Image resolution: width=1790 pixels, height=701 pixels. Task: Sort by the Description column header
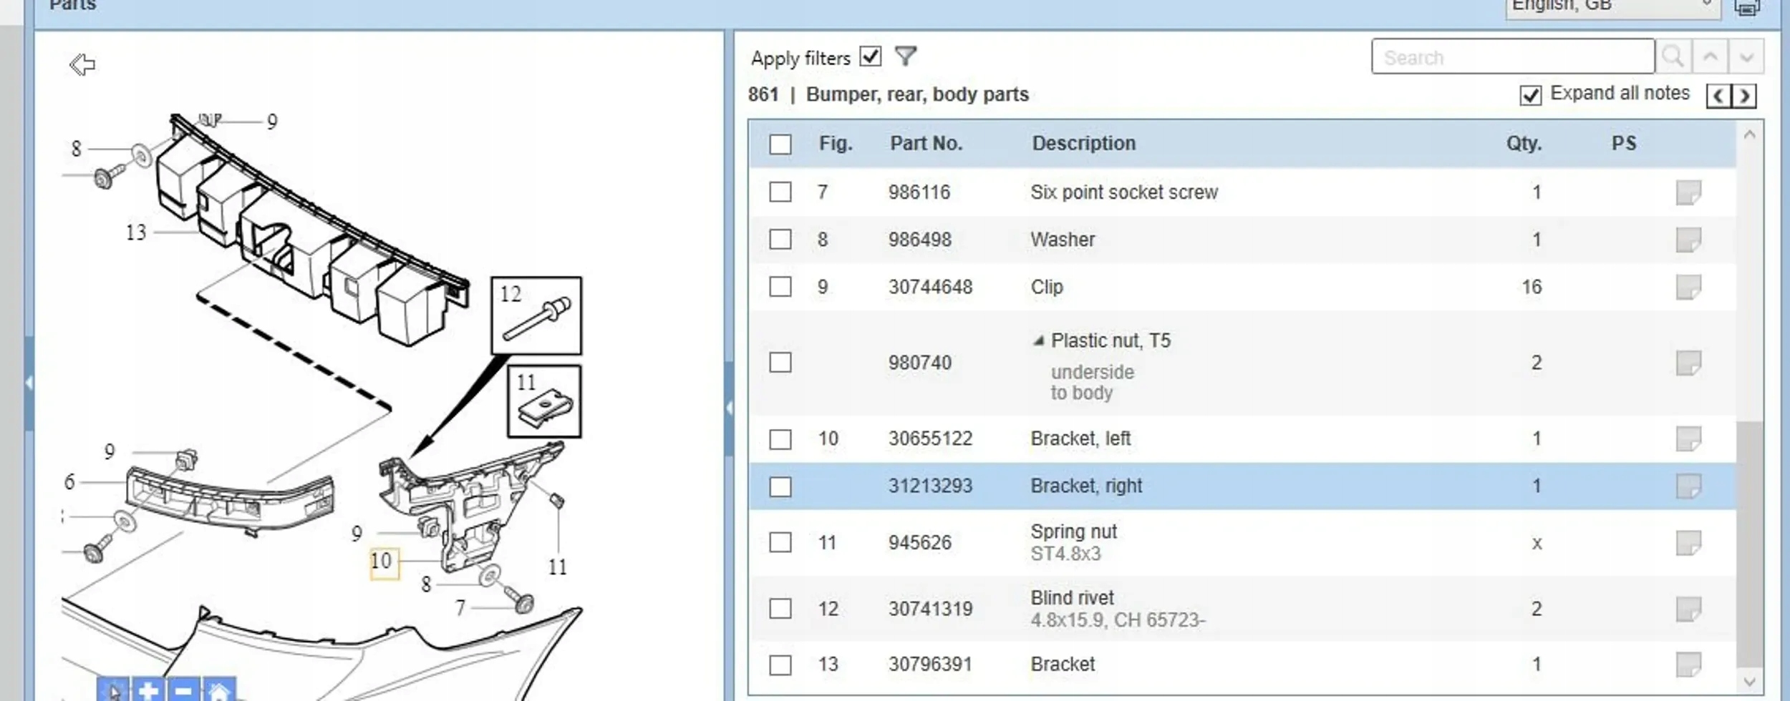tap(1083, 144)
